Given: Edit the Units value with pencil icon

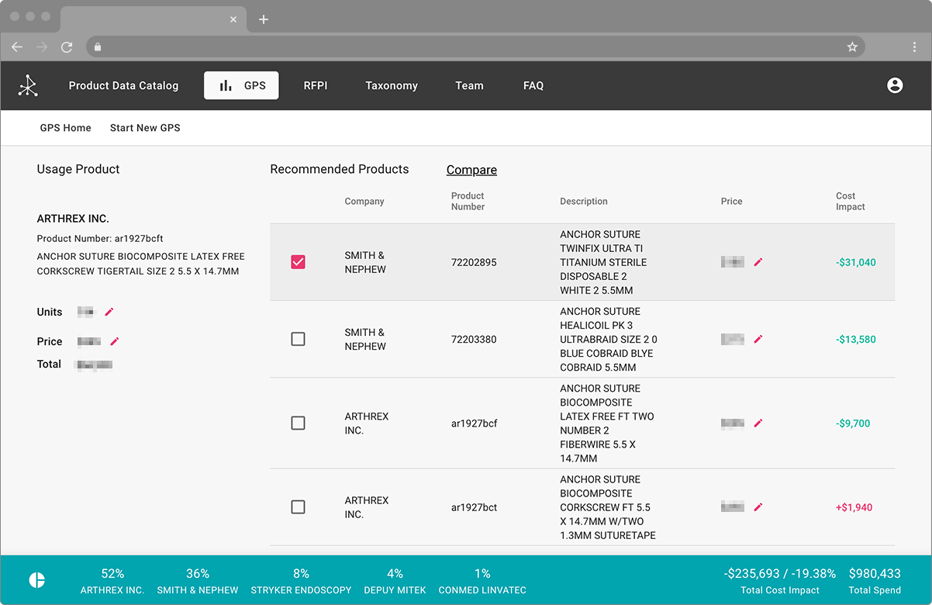Looking at the screenshot, I should click(109, 312).
